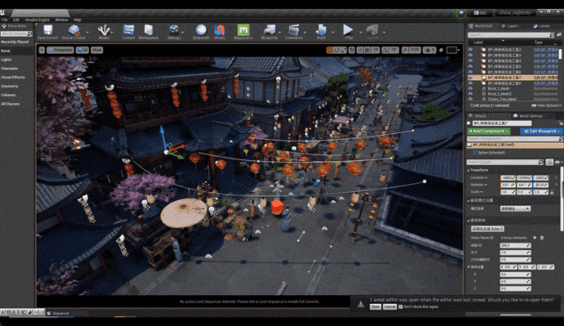Open the warning icon notification
Screen dimensions: 564x326
pos(360,305)
